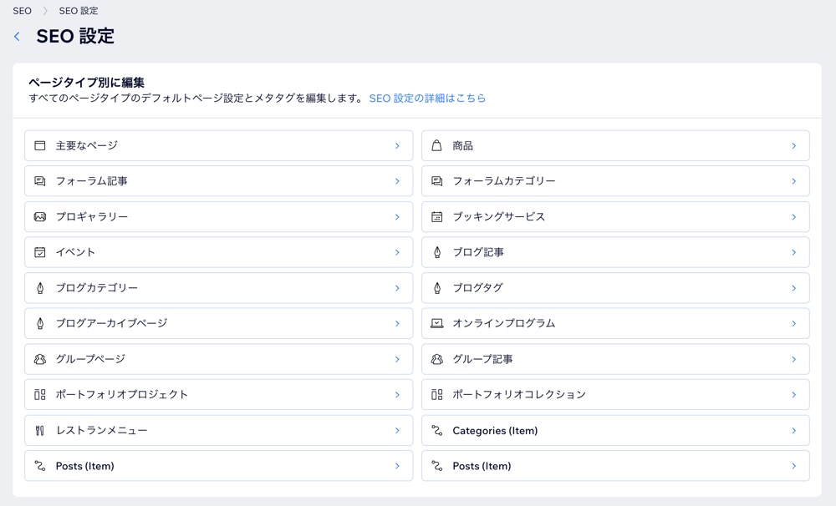Click the chevron on Categories (Item) row
The width and height of the screenshot is (836, 506).
[794, 430]
